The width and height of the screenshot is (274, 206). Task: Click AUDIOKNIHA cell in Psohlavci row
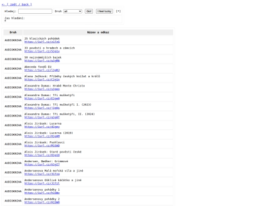click(x=13, y=144)
